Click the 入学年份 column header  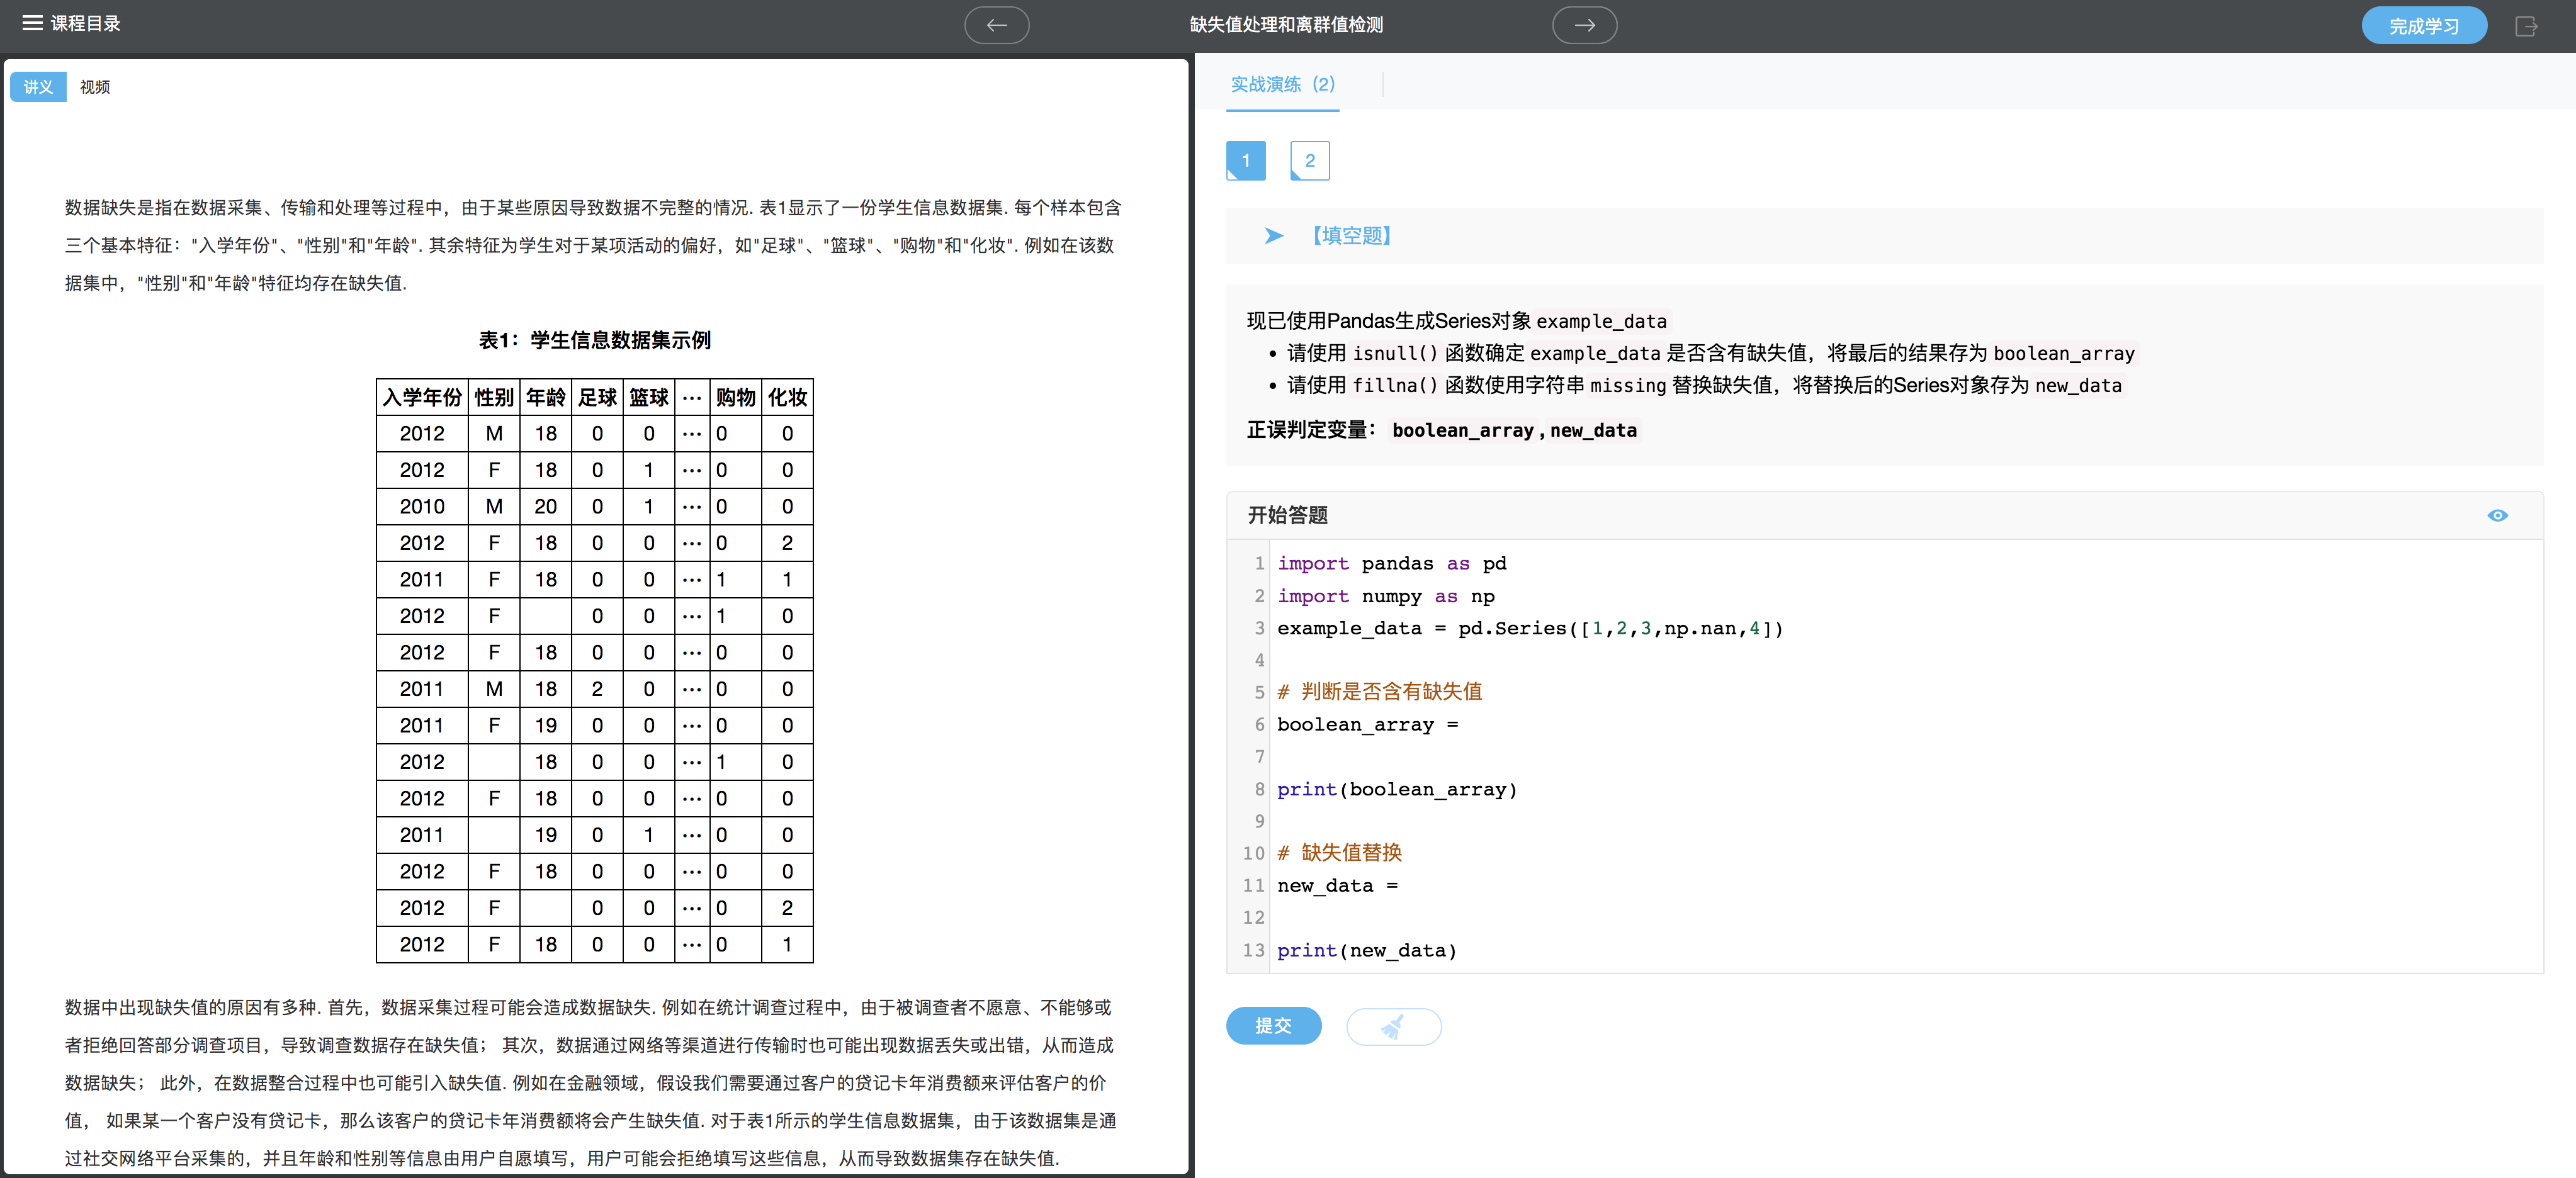click(422, 398)
